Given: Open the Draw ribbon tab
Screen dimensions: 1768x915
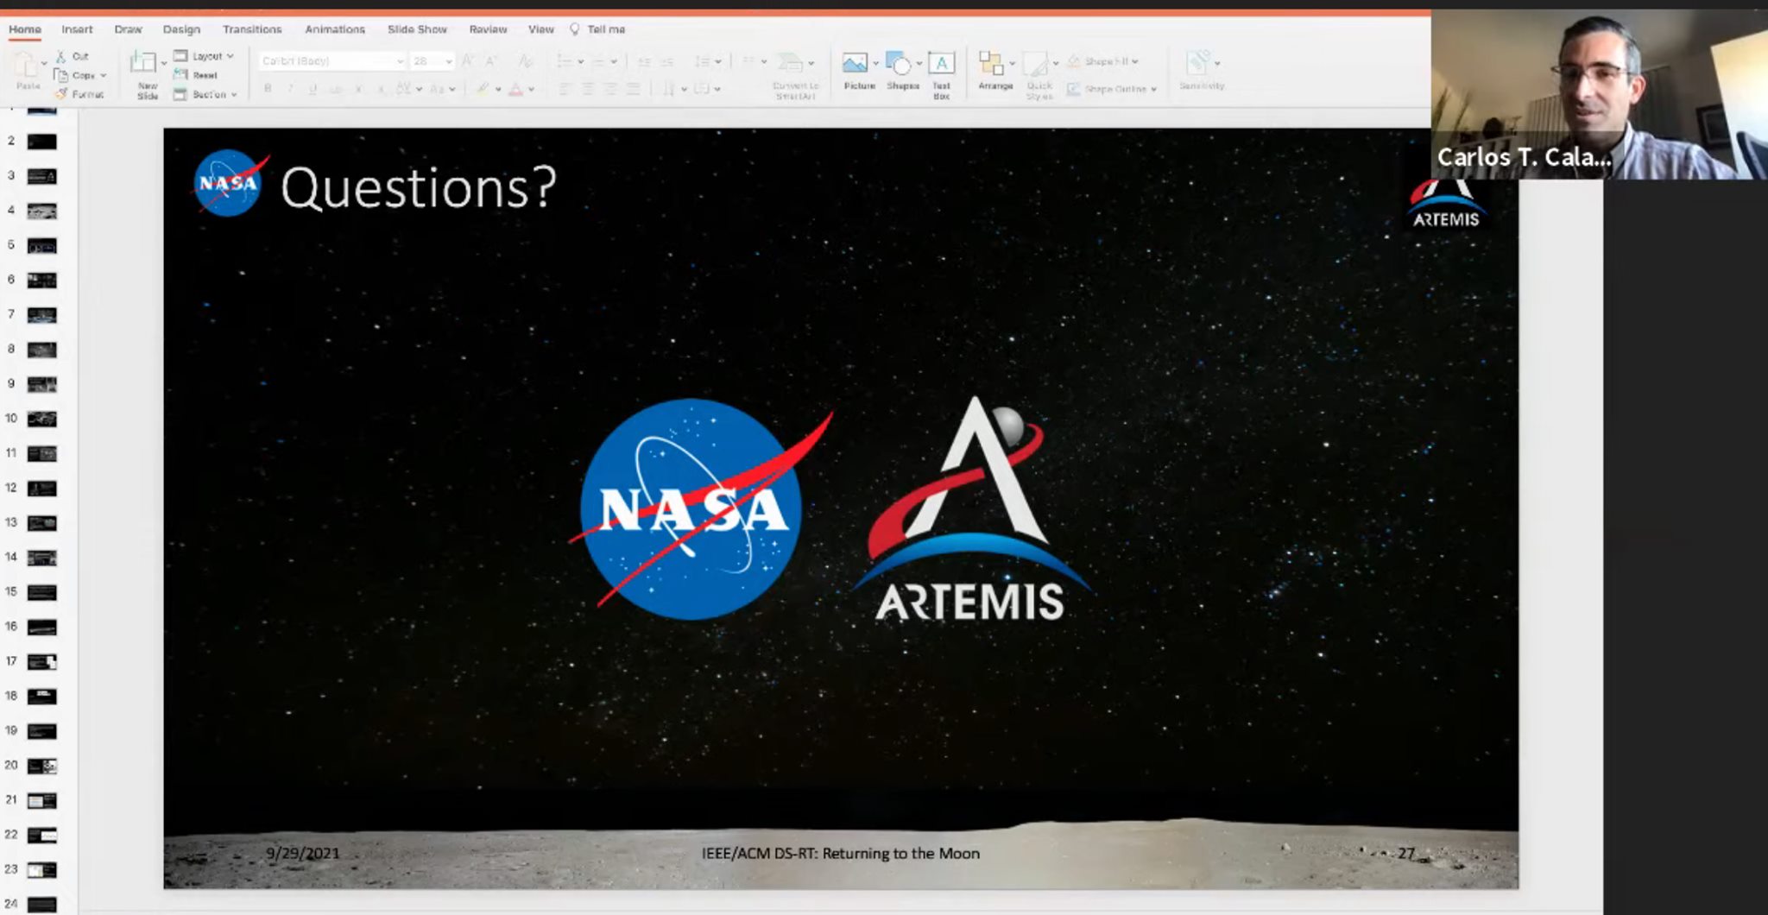Looking at the screenshot, I should click(x=128, y=29).
